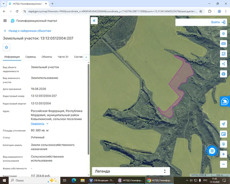Select the НСПД browser tab
The image size is (230, 184).
point(27,4)
